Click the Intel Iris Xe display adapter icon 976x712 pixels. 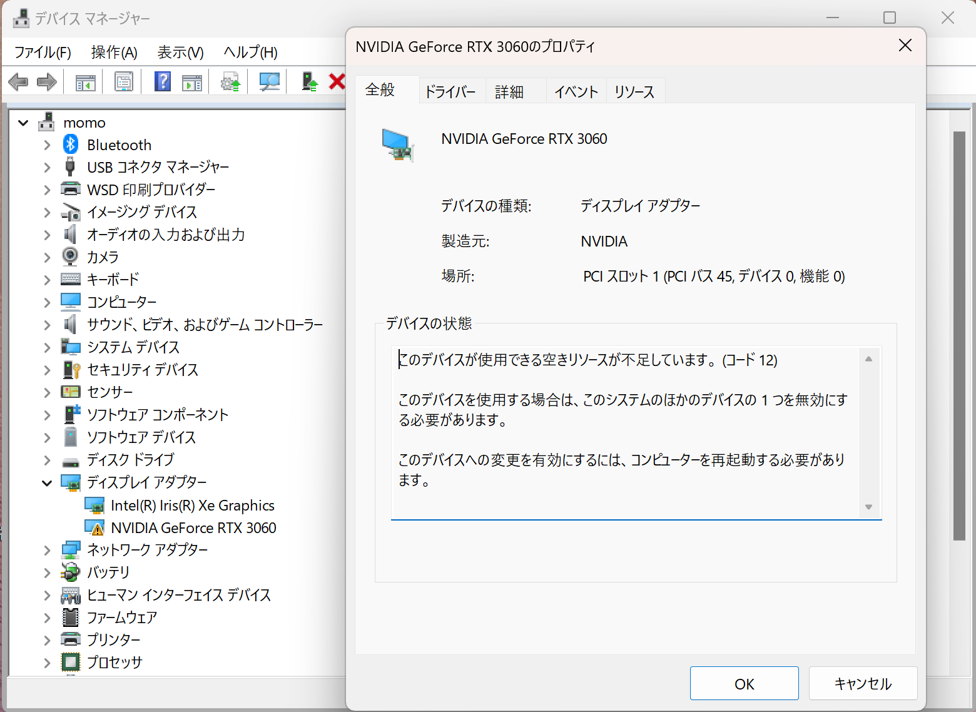point(94,505)
